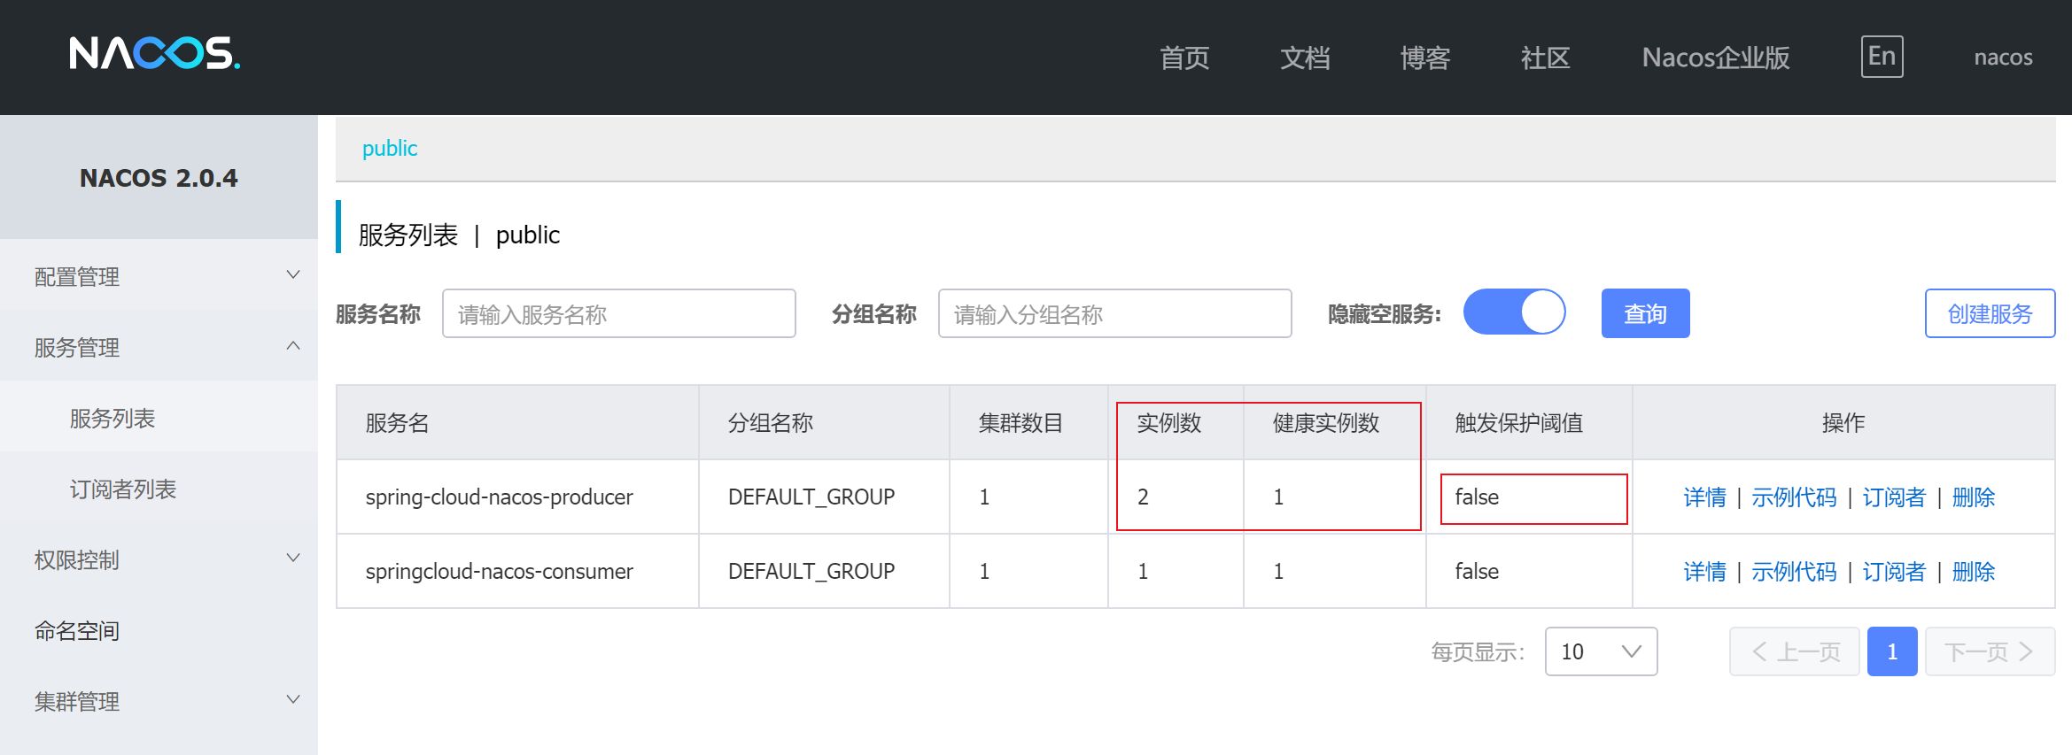Open 订阅者列表 in the sidebar
This screenshot has height=755, width=2072.
click(159, 489)
